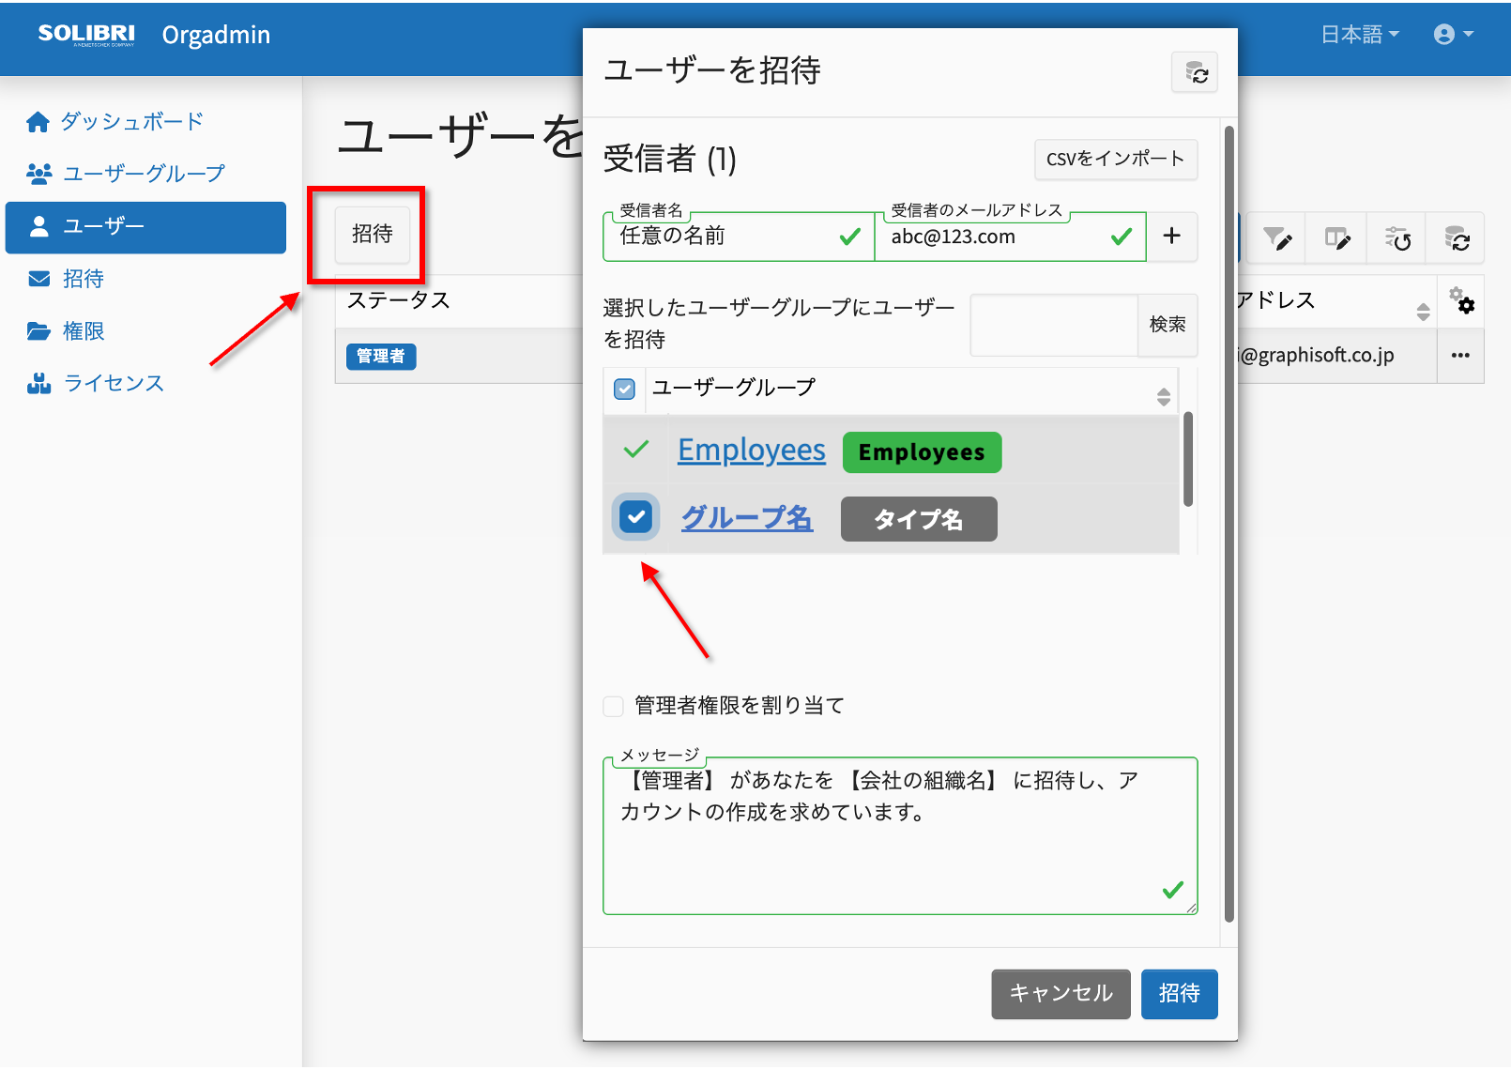
Task: Open the user account dropdown menu
Action: (1453, 35)
